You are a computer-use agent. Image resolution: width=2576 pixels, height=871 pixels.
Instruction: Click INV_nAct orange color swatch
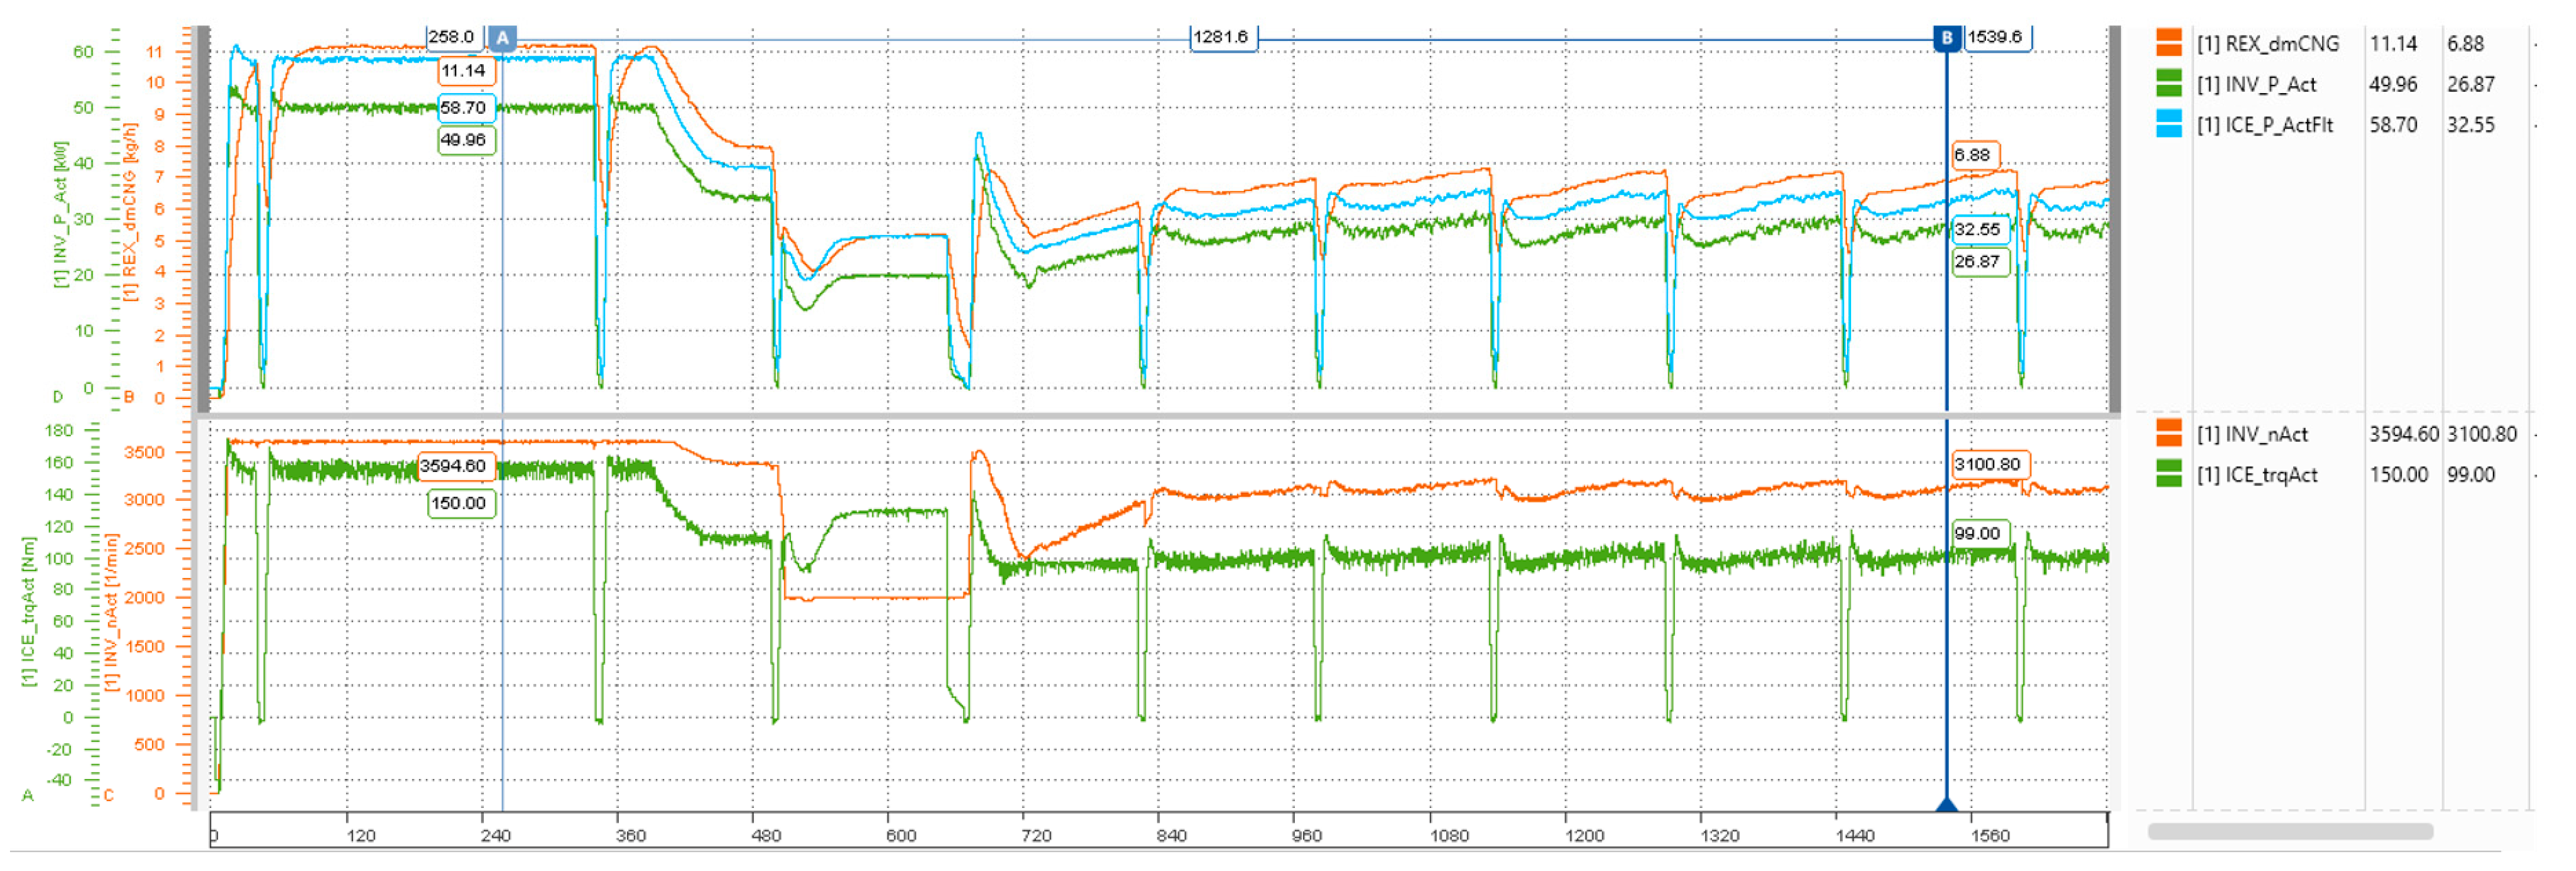coord(2168,434)
